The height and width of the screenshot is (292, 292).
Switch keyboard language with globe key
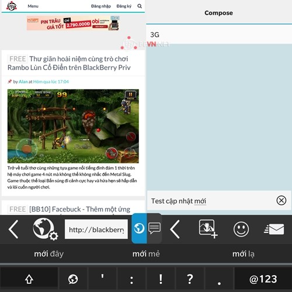point(73,279)
